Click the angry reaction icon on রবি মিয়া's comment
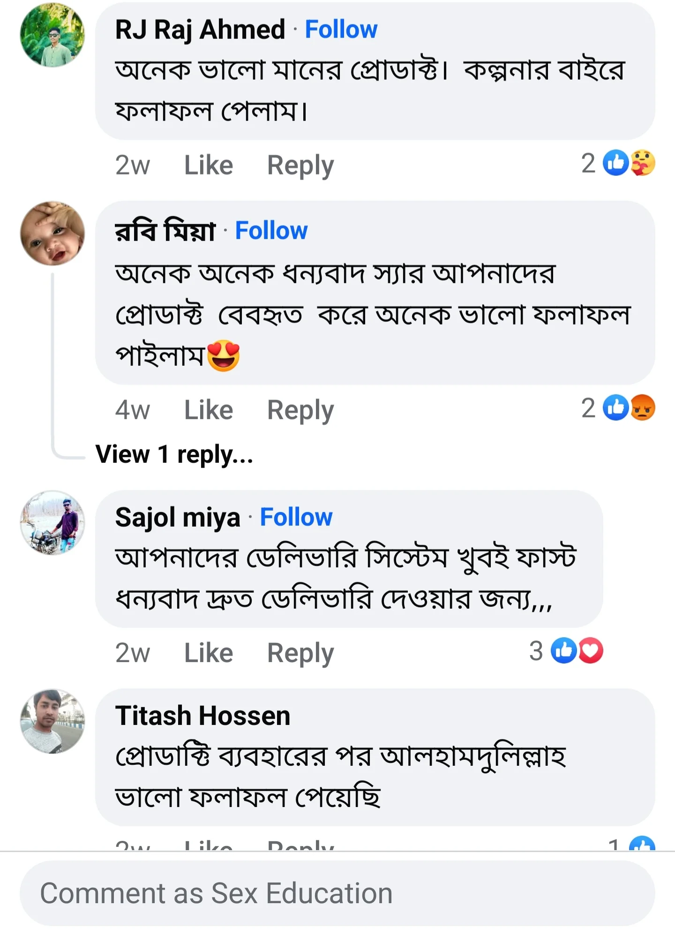Screen dimensions: 675x936 pos(643,408)
